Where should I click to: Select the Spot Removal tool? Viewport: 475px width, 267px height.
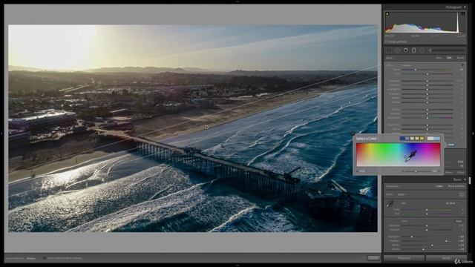click(397, 50)
